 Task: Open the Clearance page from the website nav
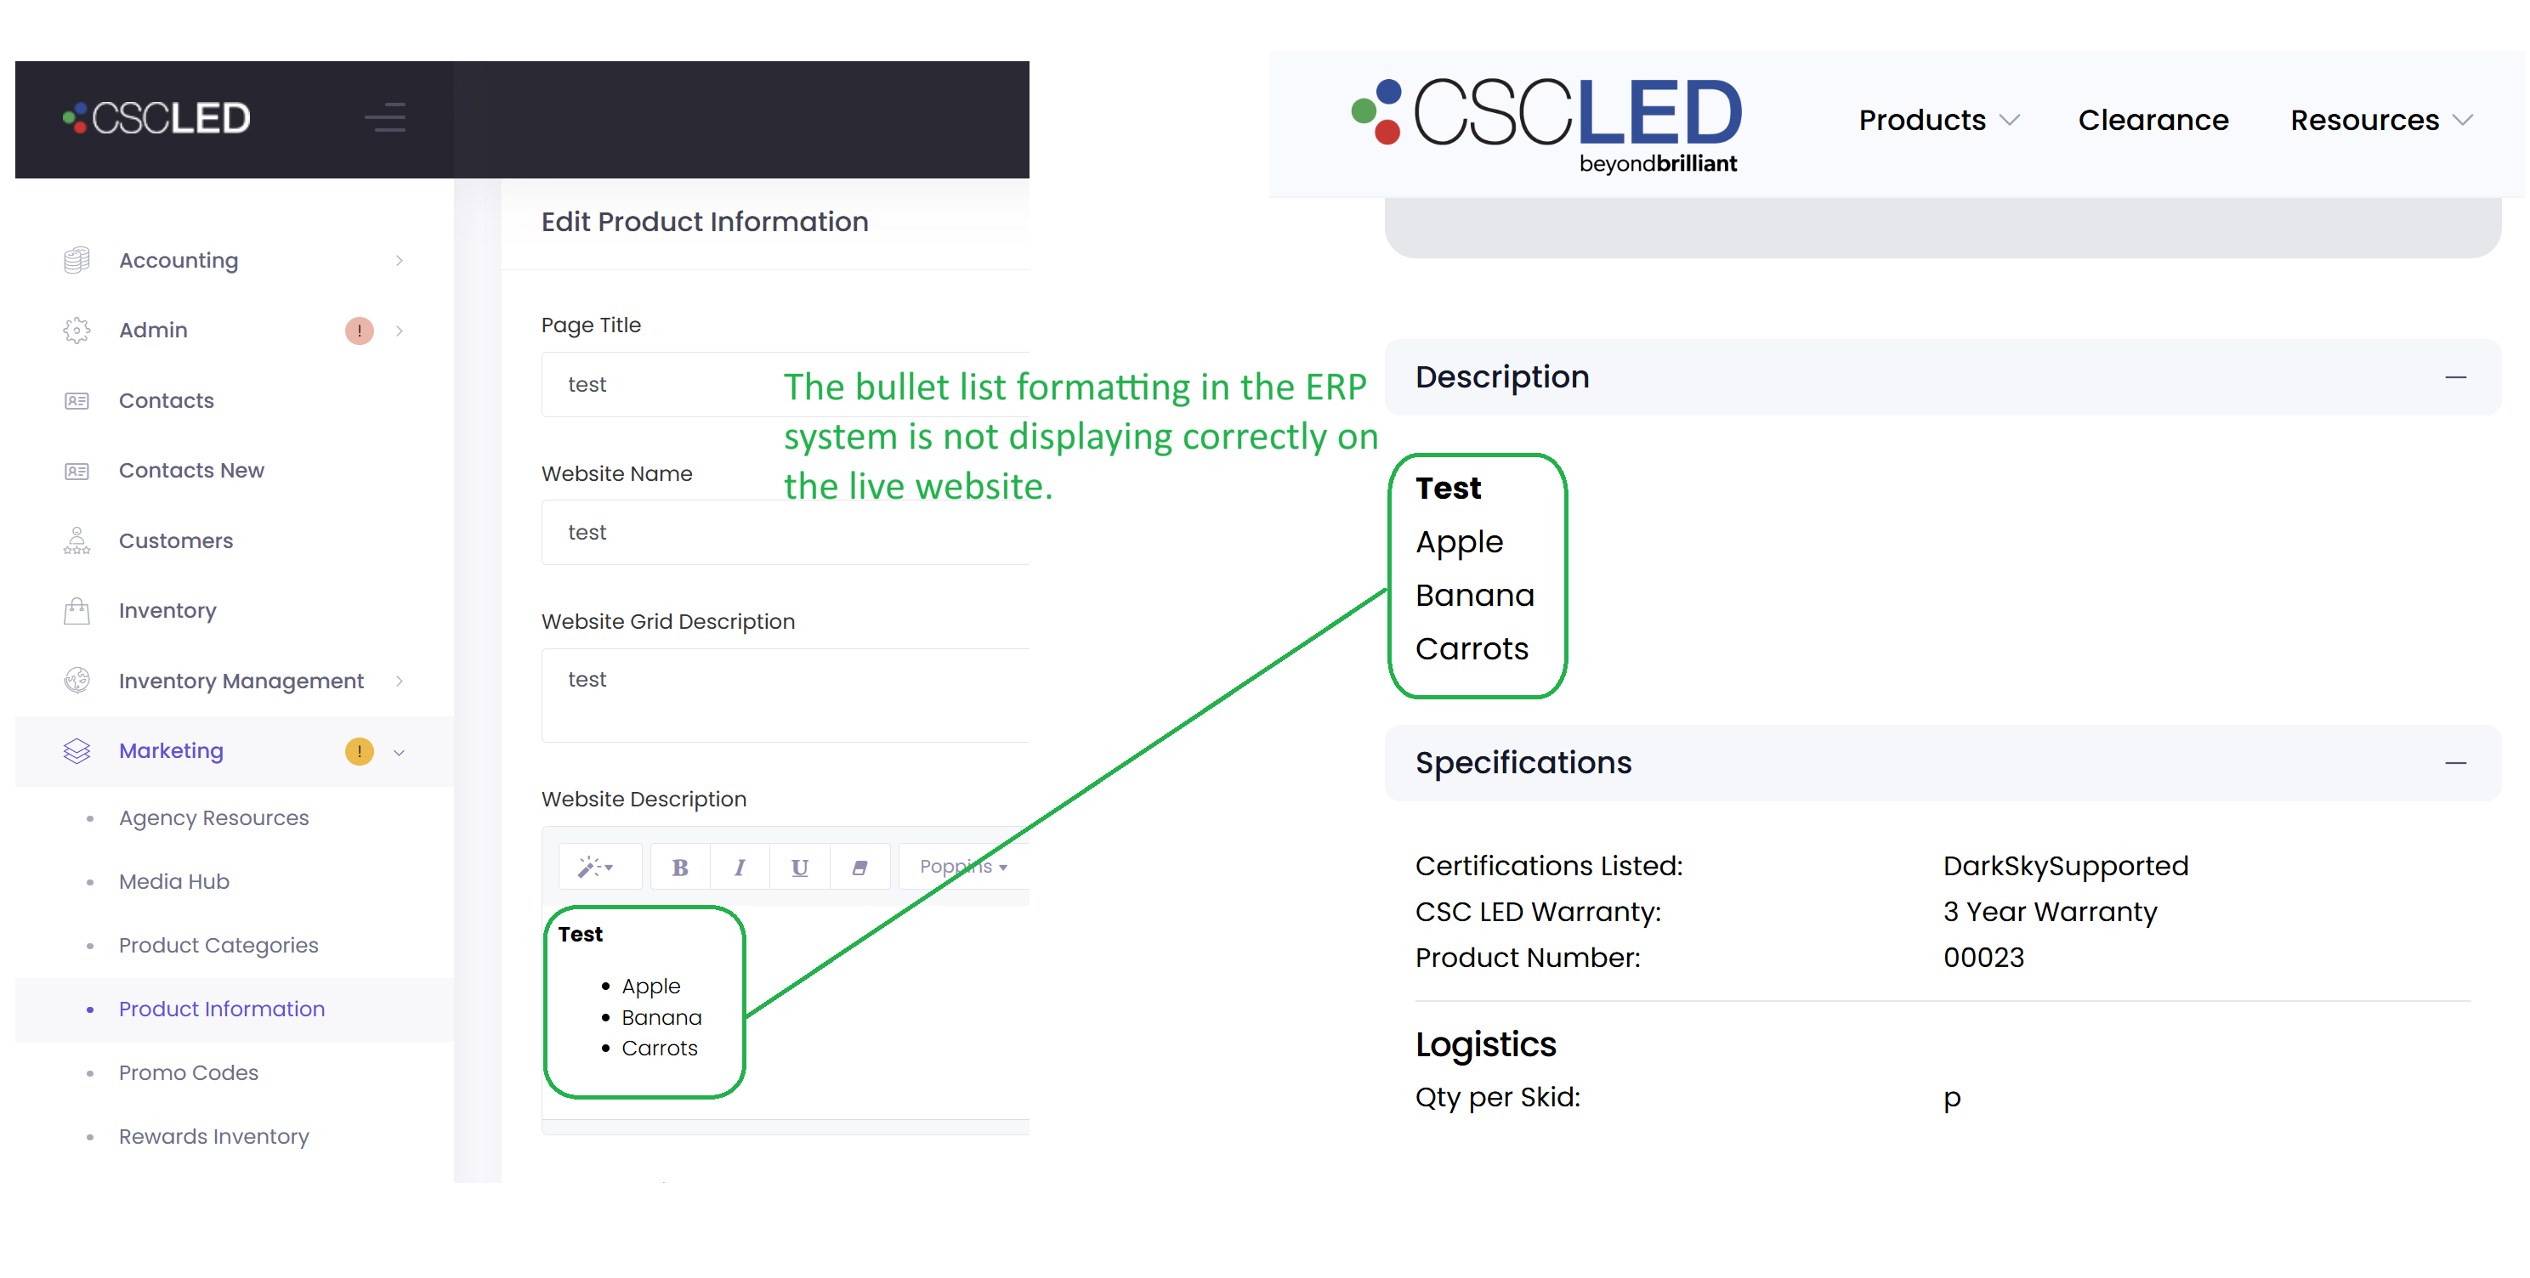click(x=2153, y=120)
